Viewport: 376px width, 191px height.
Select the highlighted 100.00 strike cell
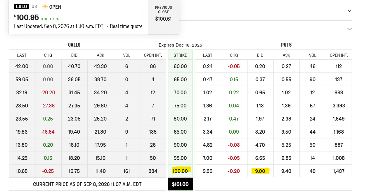180,171
